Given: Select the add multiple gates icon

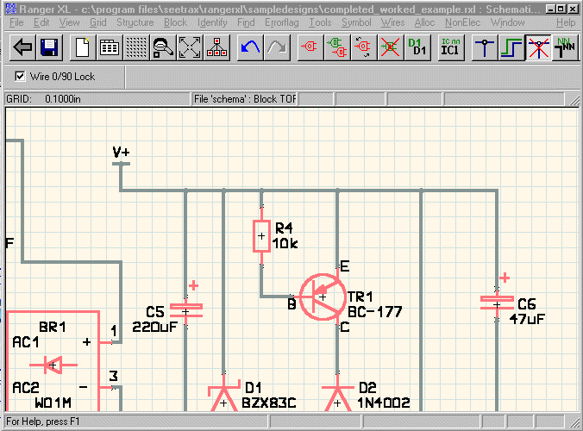Looking at the screenshot, I should click(337, 47).
